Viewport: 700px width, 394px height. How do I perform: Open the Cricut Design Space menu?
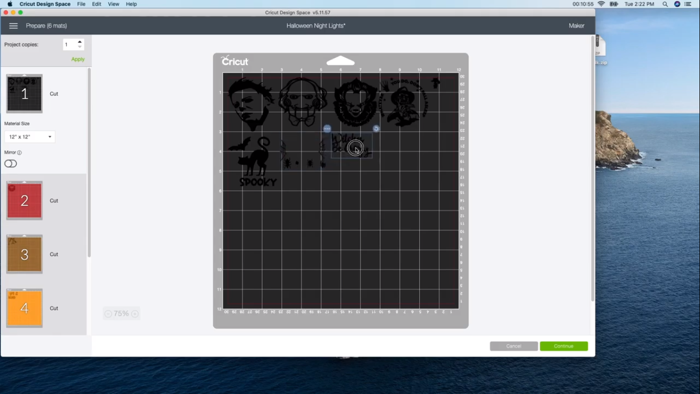tap(45, 4)
